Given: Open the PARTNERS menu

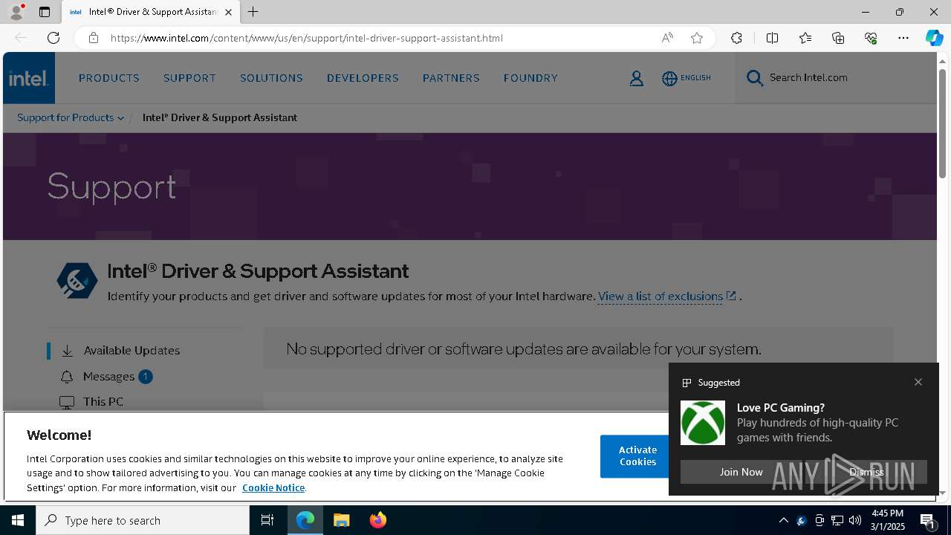Looking at the screenshot, I should tap(451, 78).
